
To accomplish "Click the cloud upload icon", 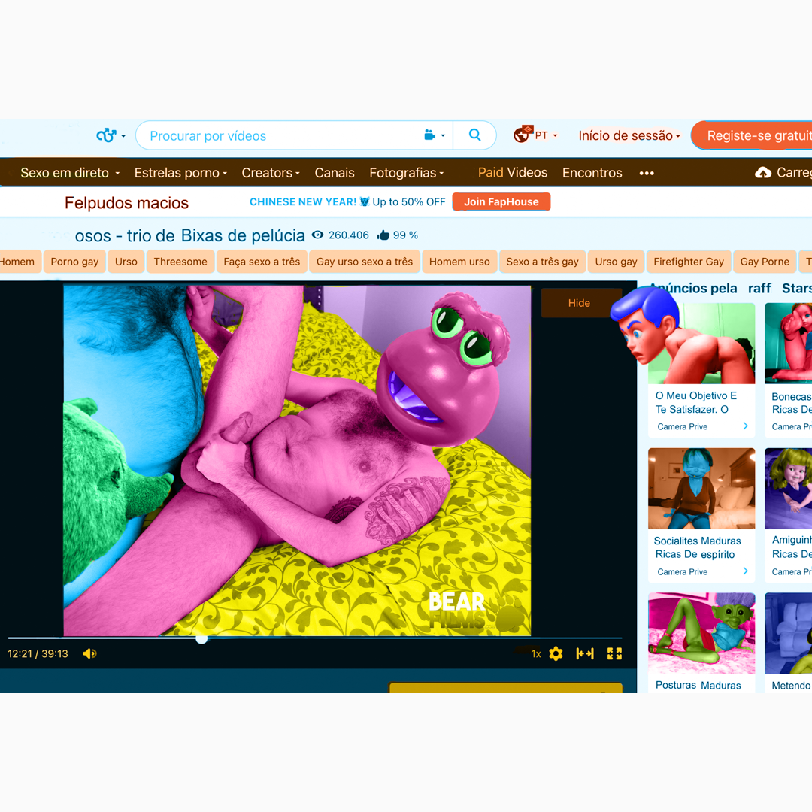I will click(763, 172).
